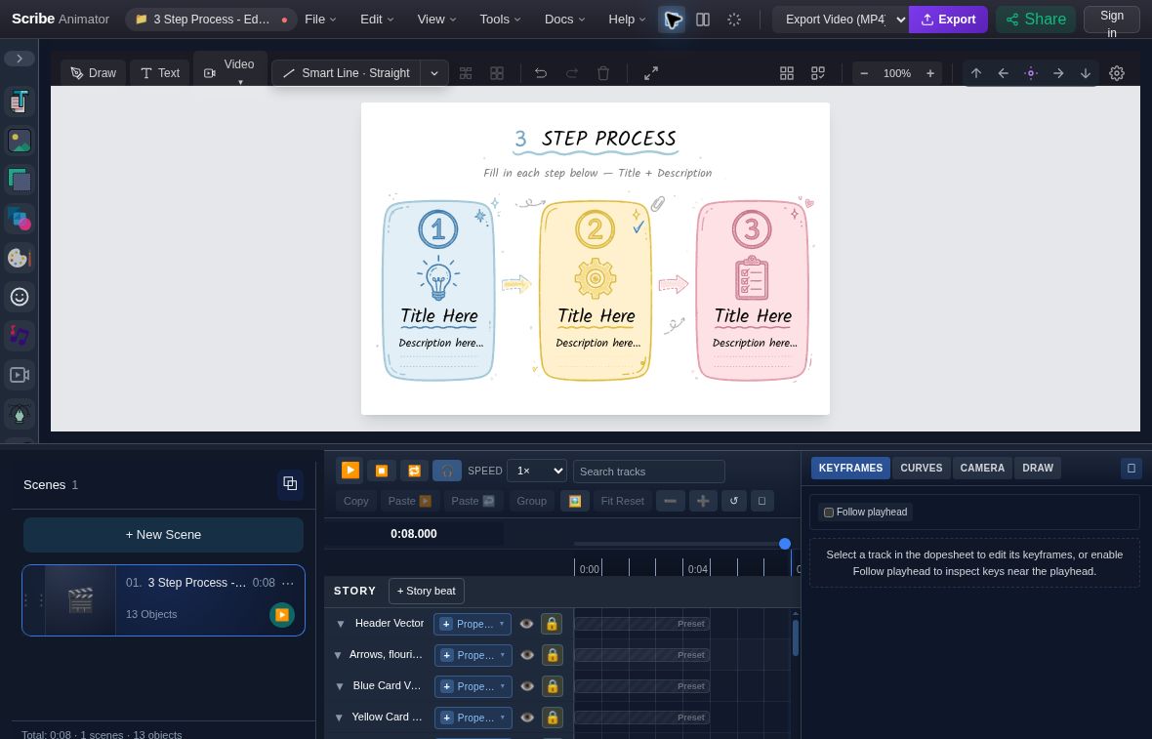Toggle the lock on Yellow Card track

[x=552, y=717]
